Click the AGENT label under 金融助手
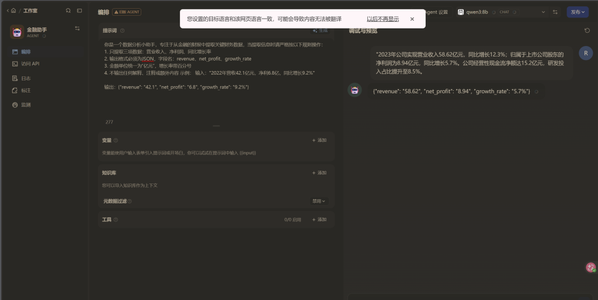This screenshot has width=598, height=300. [x=33, y=36]
